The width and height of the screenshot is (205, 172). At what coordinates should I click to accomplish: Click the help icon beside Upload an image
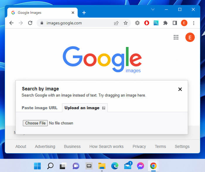(x=104, y=108)
